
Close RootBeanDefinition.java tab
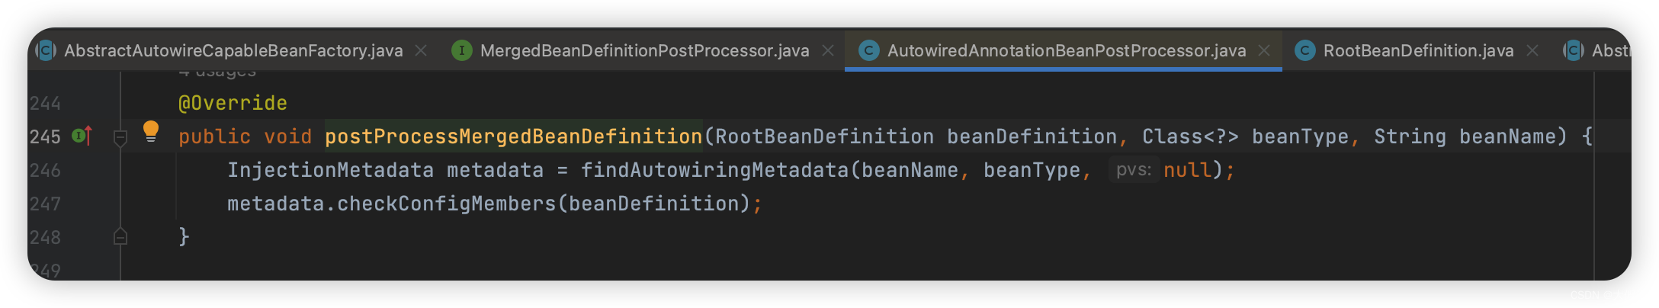pos(1532,50)
